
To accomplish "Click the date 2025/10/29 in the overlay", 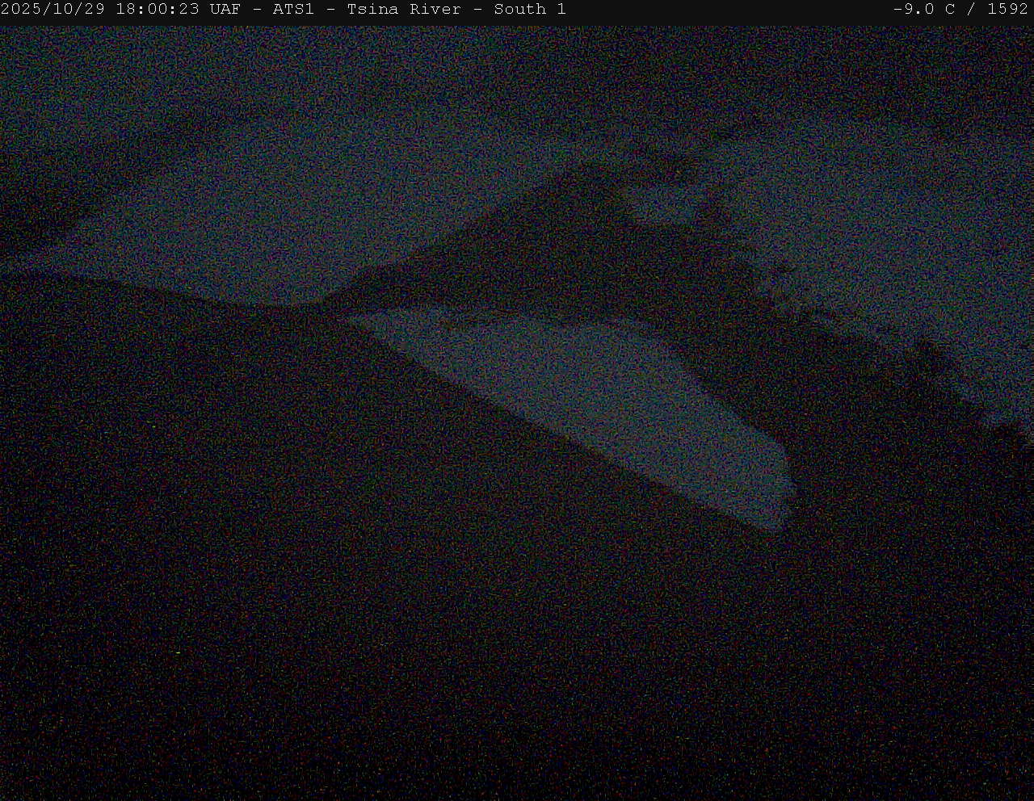I will pos(53,10).
